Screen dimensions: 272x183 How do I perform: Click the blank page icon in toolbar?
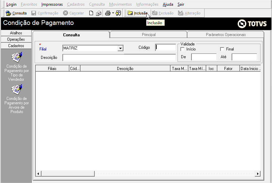point(91,13)
